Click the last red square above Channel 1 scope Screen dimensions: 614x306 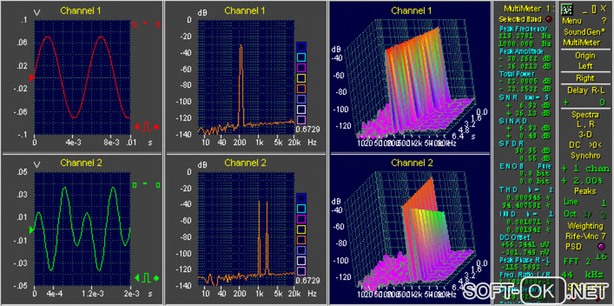coord(158,24)
